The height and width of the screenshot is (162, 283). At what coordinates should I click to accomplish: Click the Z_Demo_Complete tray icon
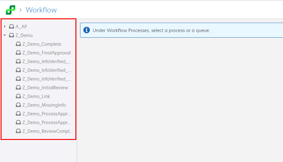click(x=18, y=44)
